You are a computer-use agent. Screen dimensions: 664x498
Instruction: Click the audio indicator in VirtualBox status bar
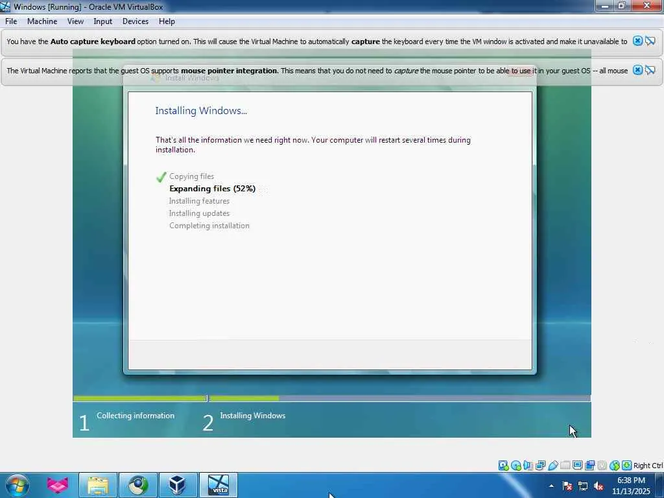(528, 466)
